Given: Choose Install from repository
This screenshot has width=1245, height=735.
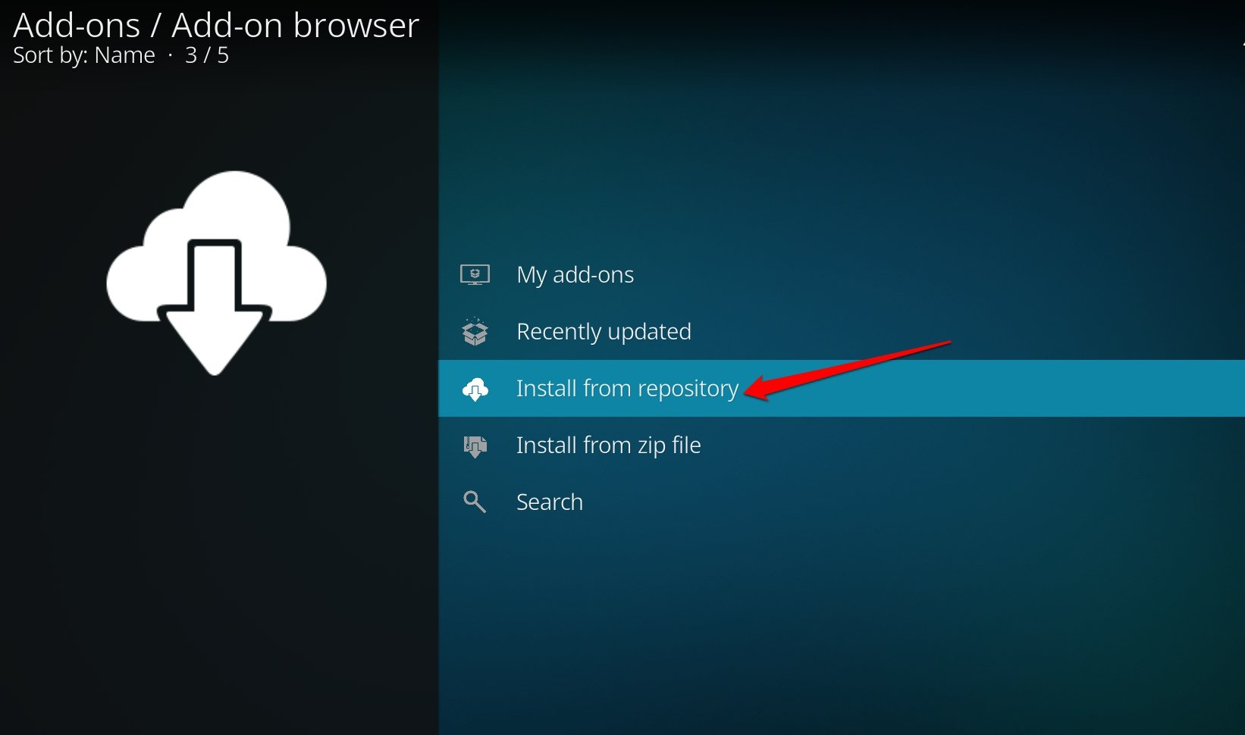Looking at the screenshot, I should 842,388.
